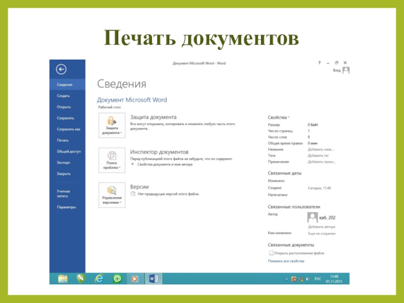The height and width of the screenshot is (303, 404).
Task: Open File Explorer from the taskbar
Action: [63, 279]
